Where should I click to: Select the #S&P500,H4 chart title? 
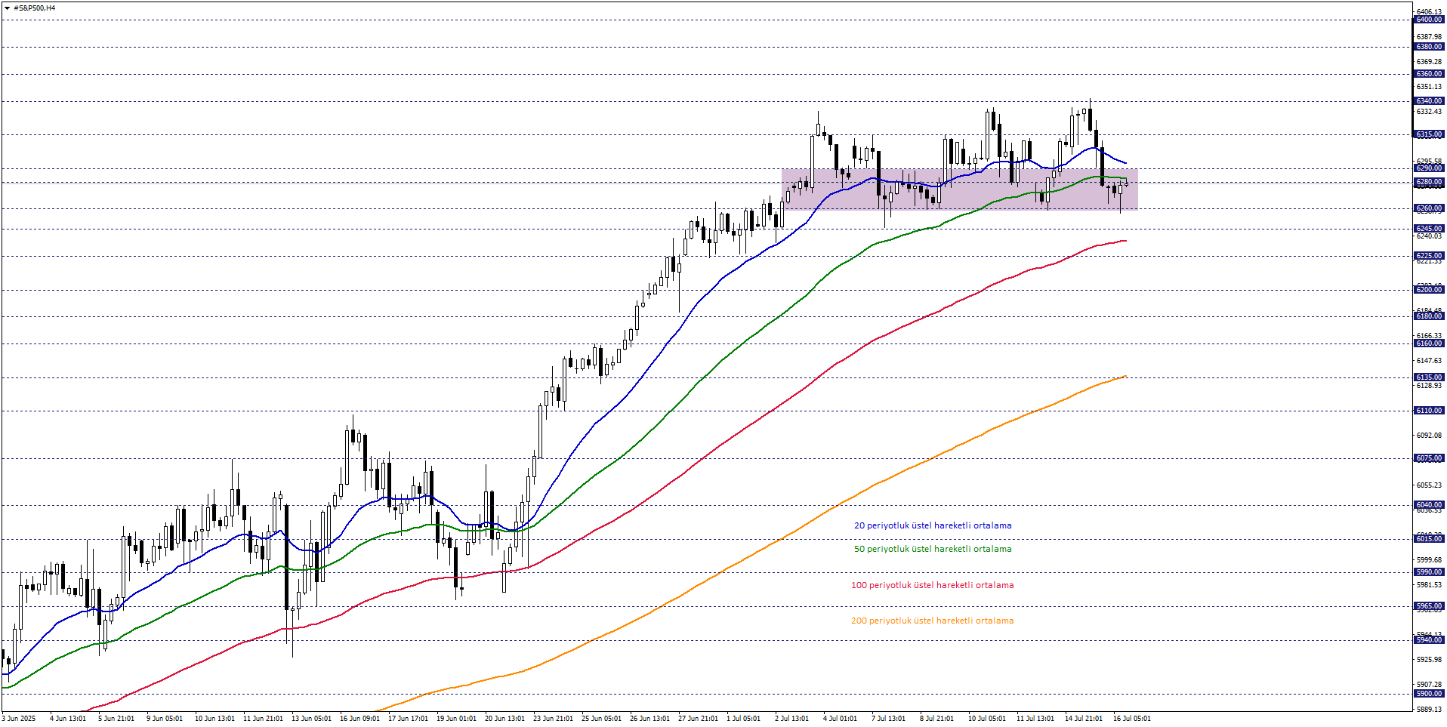coord(34,8)
